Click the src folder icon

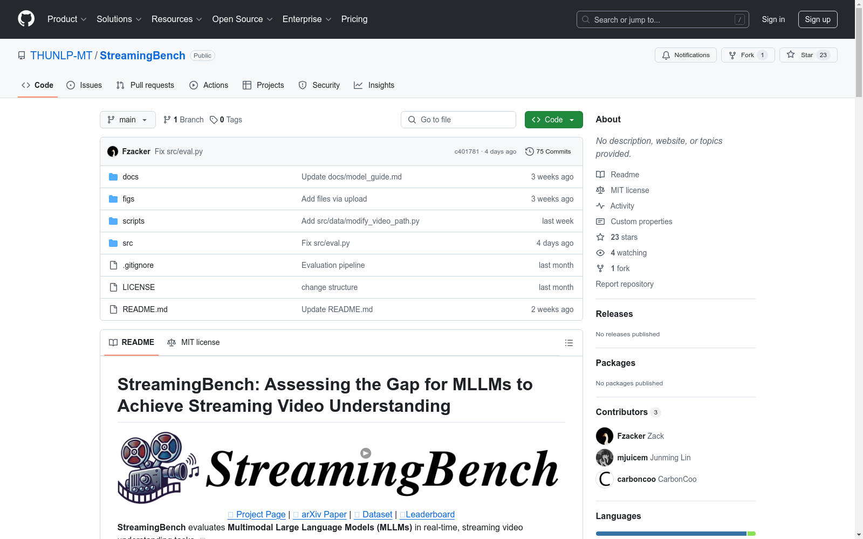coord(113,243)
